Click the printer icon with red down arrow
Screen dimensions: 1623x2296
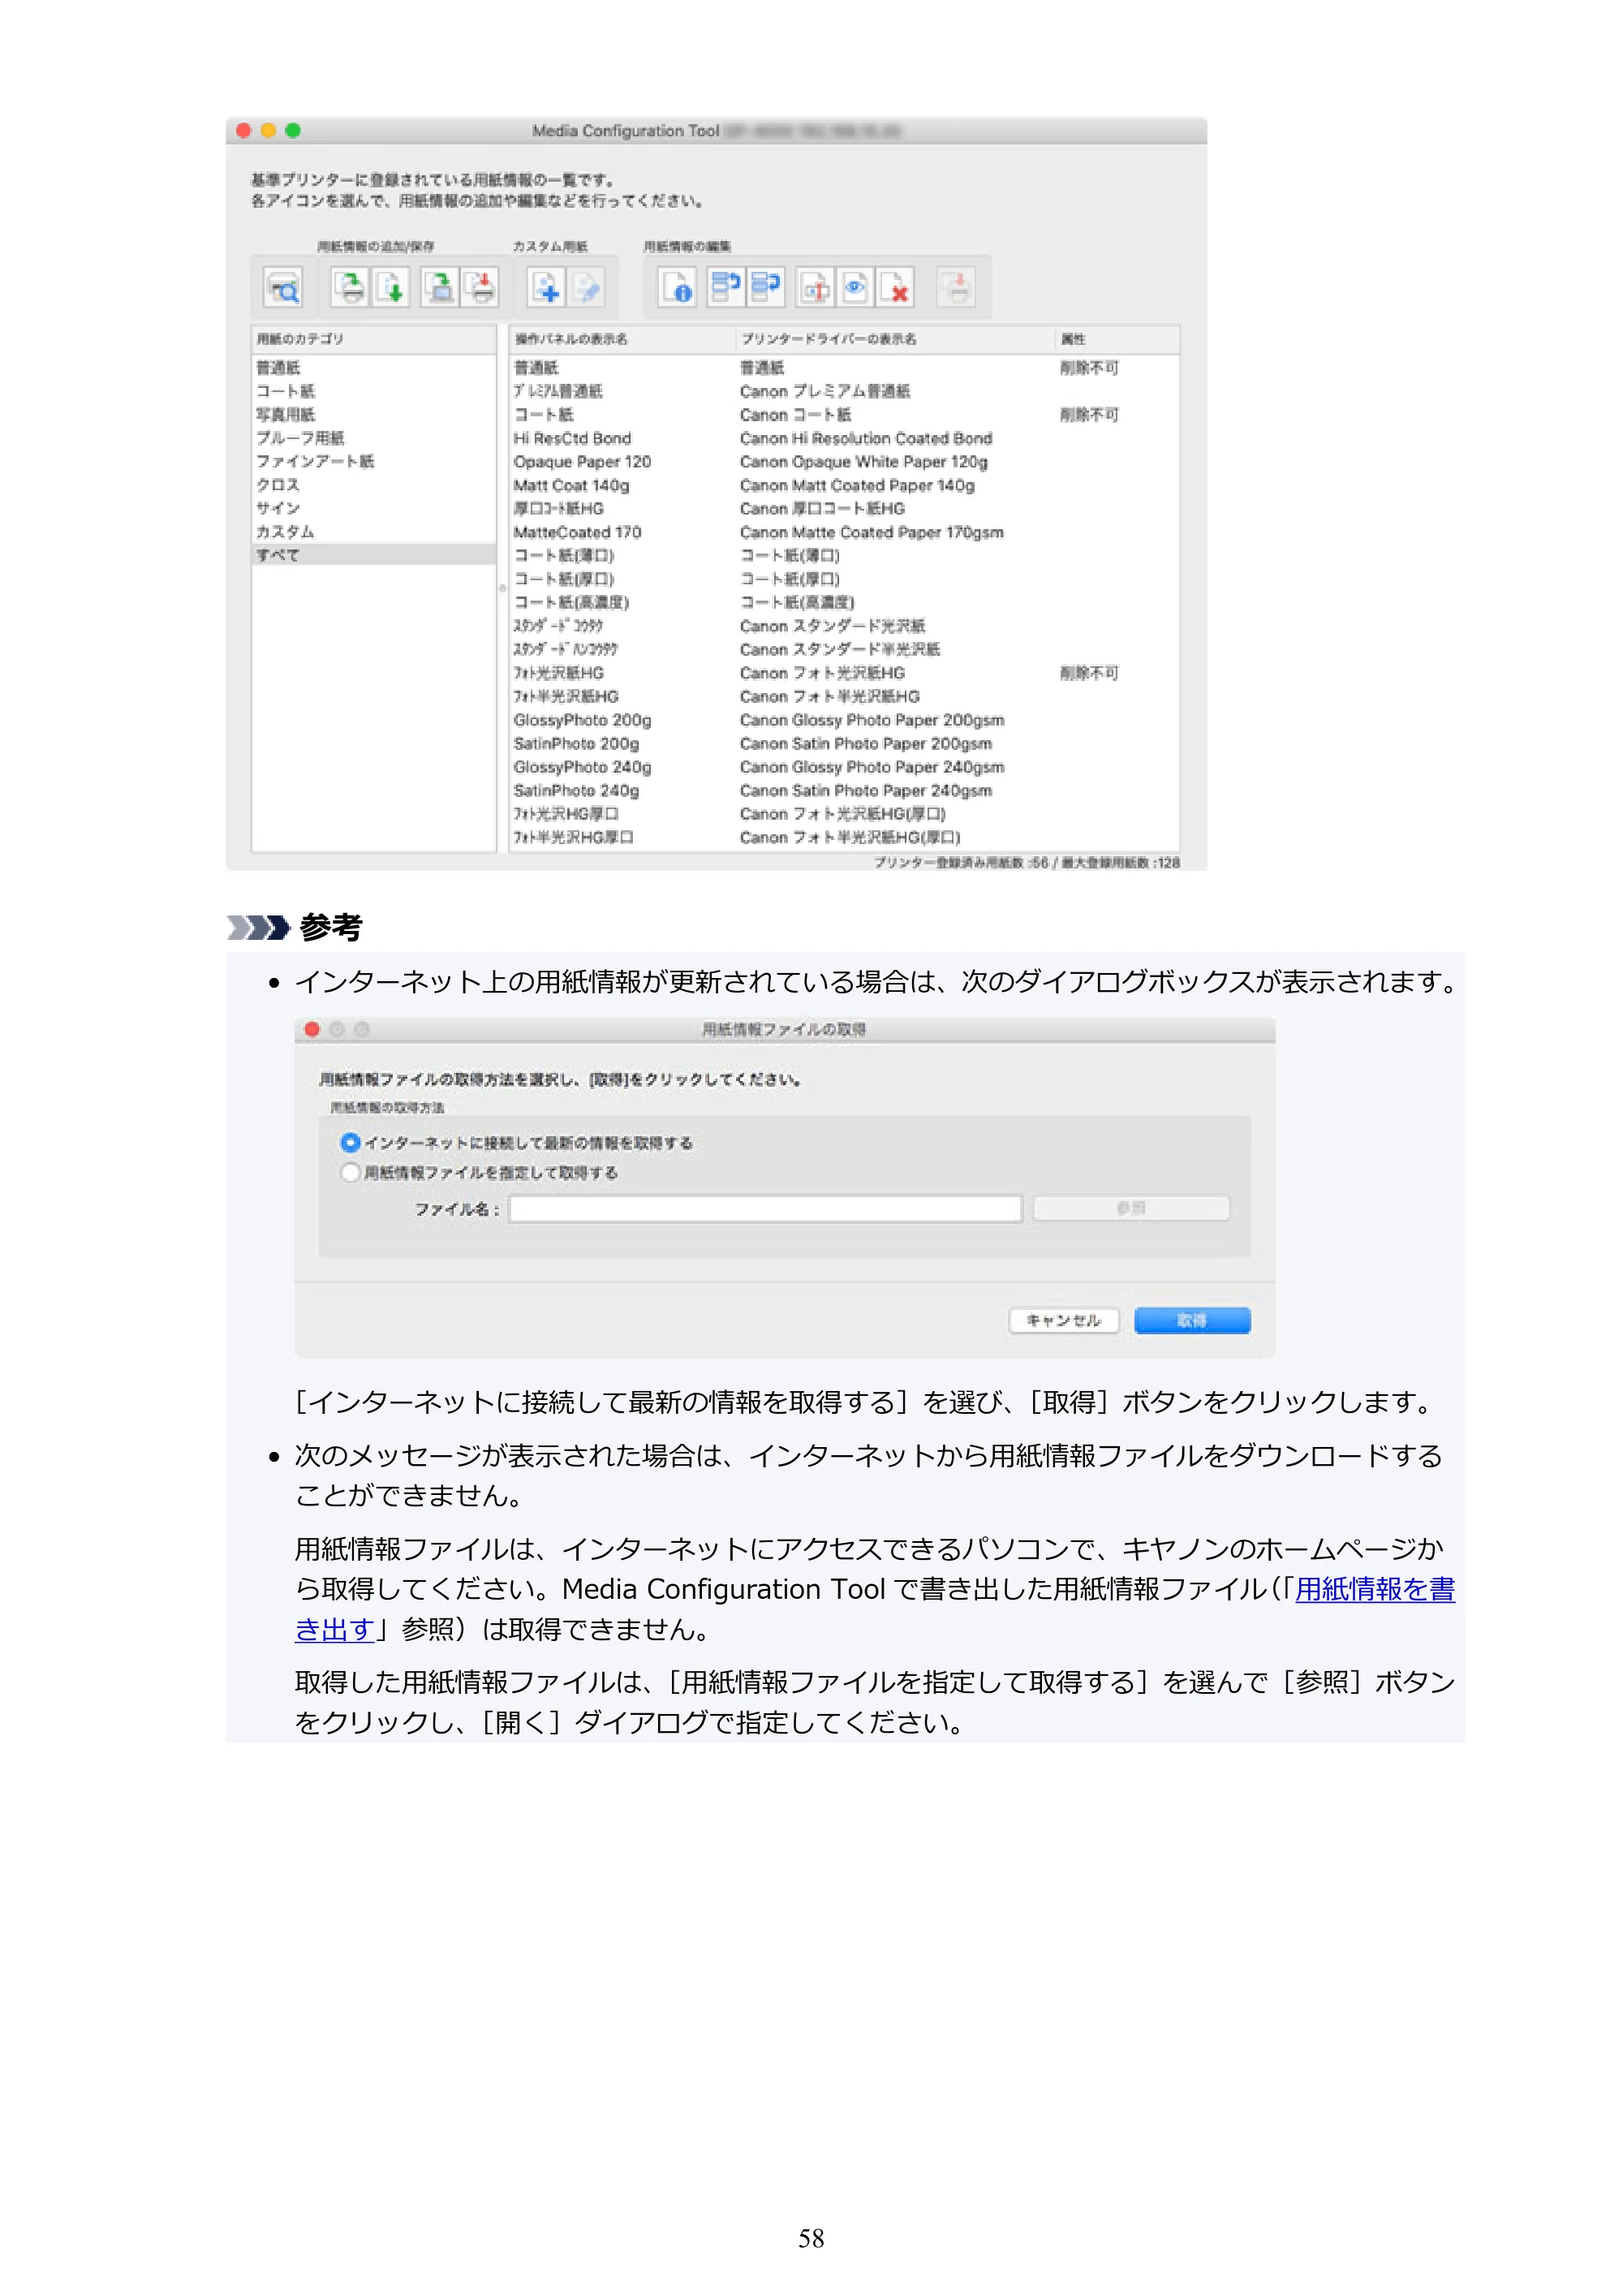click(480, 288)
